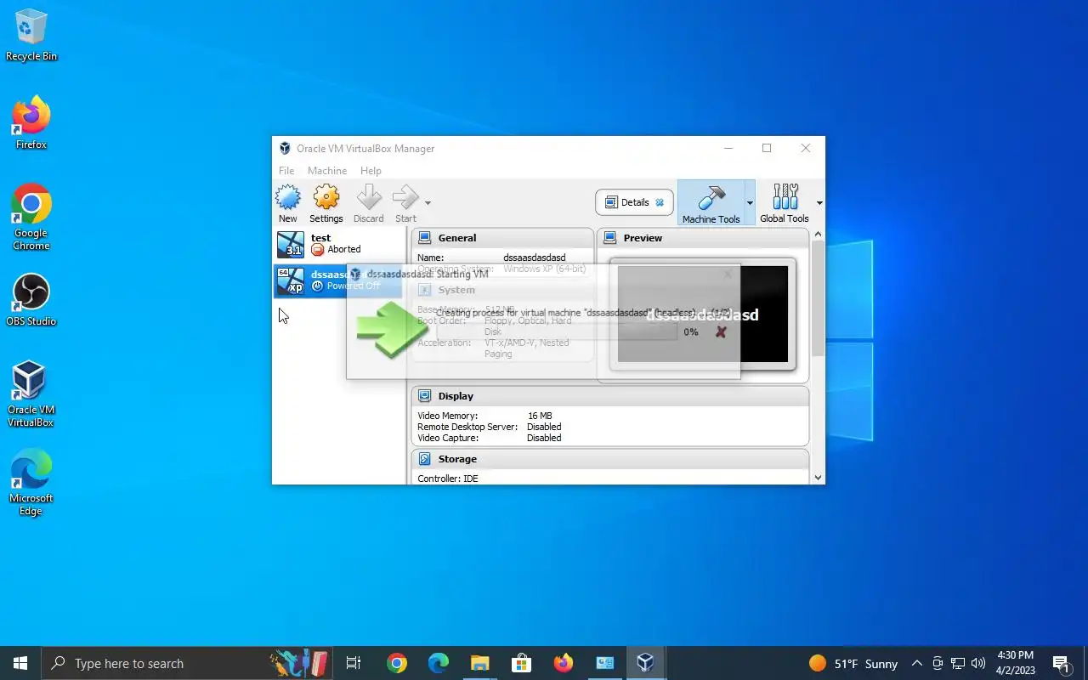Open File Explorer from the taskbar

[479, 663]
